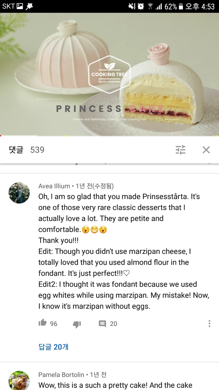Tap Pamela Bortolin's profile avatar
219x390 pixels.
pyautogui.click(x=19, y=381)
